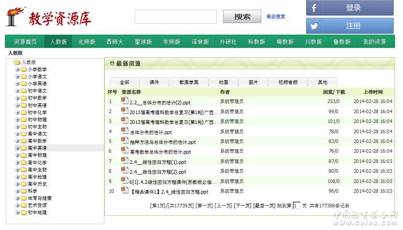Click PPT icon beside 抽样方法与总体分布的估计.ppt
This screenshot has width=403, height=230.
(x=125, y=141)
